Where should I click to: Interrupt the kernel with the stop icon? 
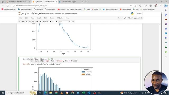point(50,22)
